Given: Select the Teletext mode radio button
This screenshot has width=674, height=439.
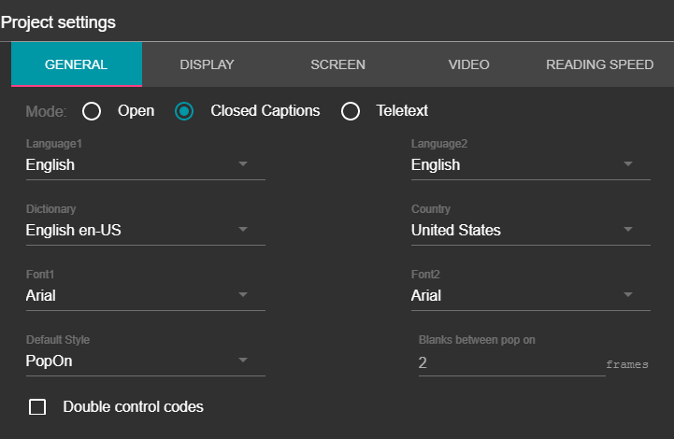Looking at the screenshot, I should tap(351, 112).
